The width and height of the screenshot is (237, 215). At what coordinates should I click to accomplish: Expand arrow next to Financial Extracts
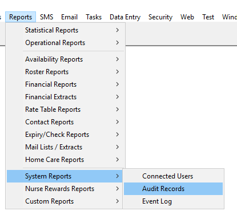[x=118, y=97]
